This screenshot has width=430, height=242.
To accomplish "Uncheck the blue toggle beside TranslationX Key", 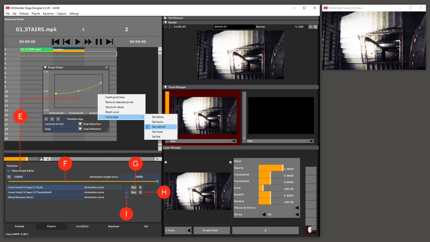I will pyautogui.click(x=127, y=192).
